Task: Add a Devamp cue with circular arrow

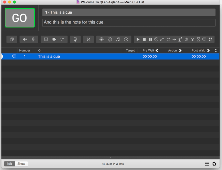Action: pos(168,39)
